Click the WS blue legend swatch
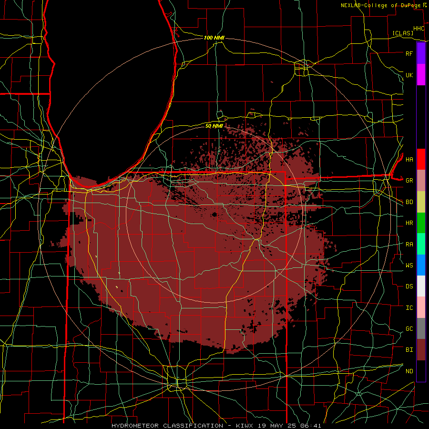 (421, 265)
